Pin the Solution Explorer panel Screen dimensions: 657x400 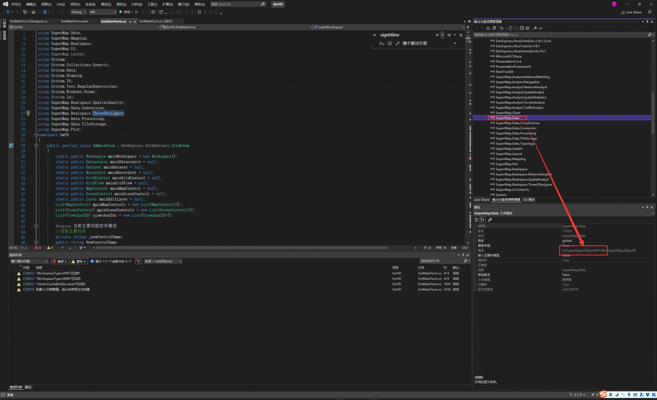point(647,21)
